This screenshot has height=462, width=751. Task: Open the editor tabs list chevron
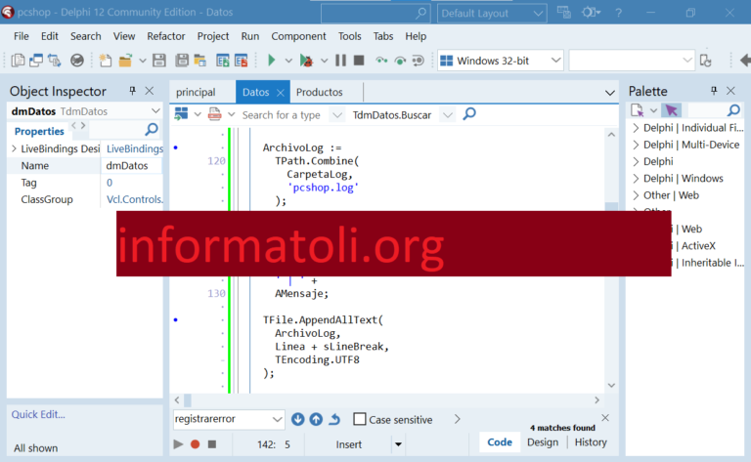click(610, 93)
